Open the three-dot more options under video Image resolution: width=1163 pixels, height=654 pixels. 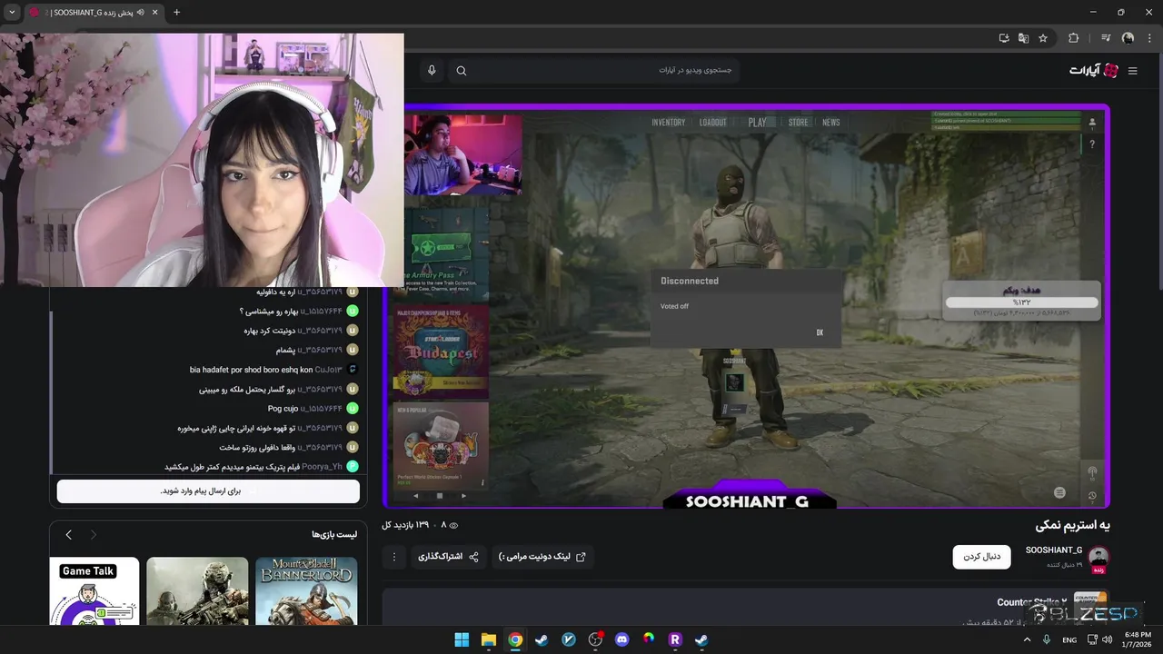(393, 557)
